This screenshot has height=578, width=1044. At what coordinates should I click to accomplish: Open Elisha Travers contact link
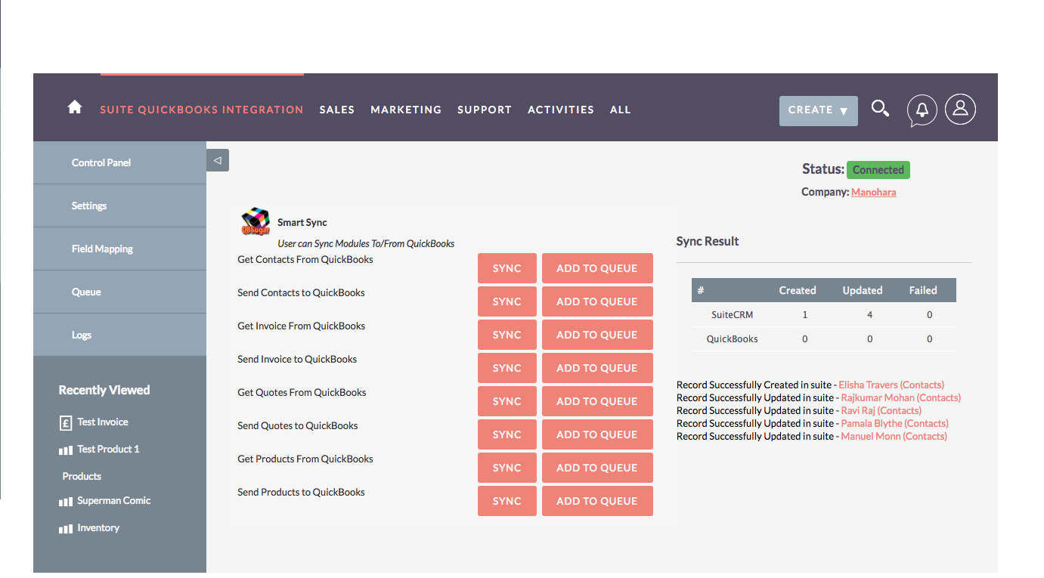point(891,385)
